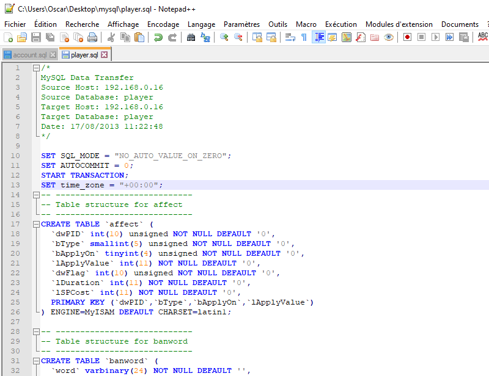Open Folder as Workspace icon
489x376 pixels.
tap(375, 37)
